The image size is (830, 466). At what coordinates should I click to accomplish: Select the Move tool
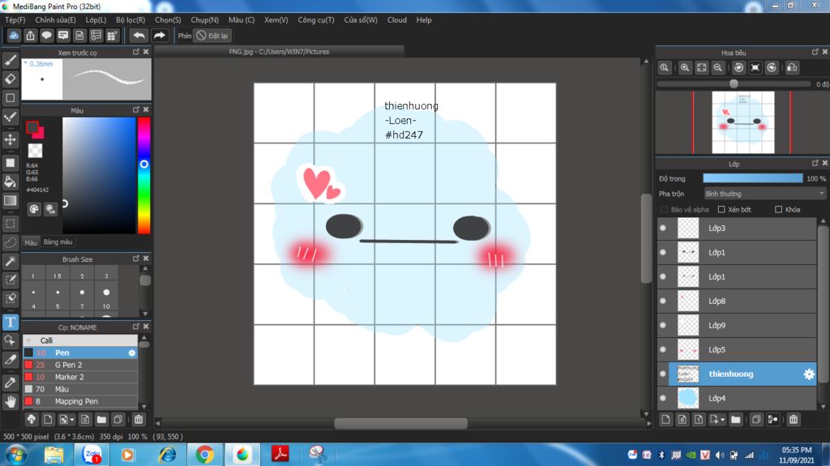tap(10, 139)
